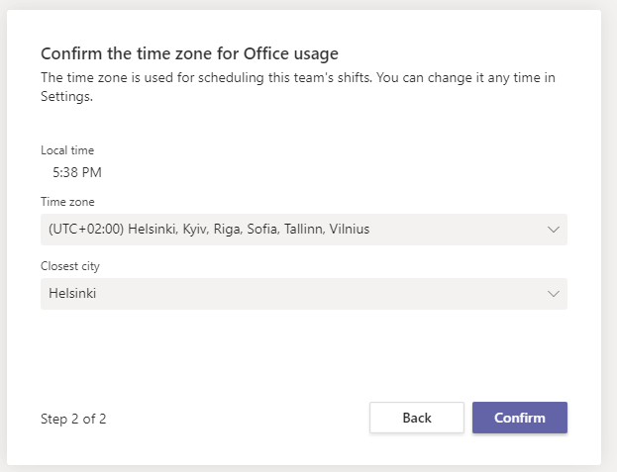Click the gray backdrop outside the dialog
Viewport: 617px width, 472px height.
coord(609,237)
